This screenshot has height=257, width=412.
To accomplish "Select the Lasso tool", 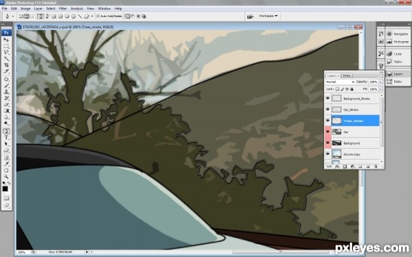I will [x=6, y=53].
